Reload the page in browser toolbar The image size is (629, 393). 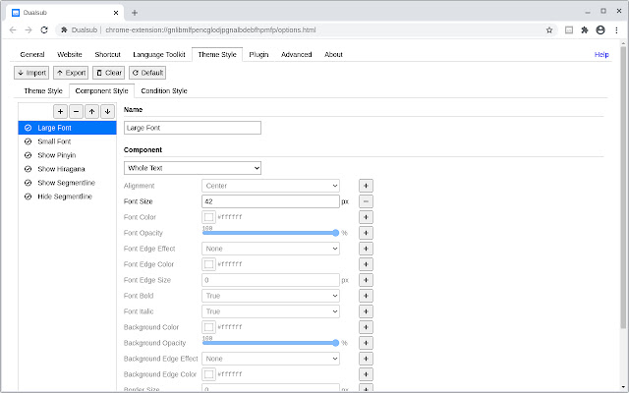tap(44, 30)
